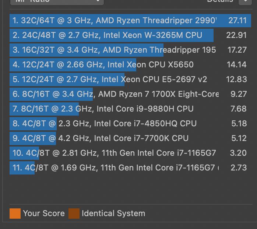The width and height of the screenshot is (257, 229).
Task: Select the 16C/32T Threadripper 195 row
Action: [x=130, y=50]
